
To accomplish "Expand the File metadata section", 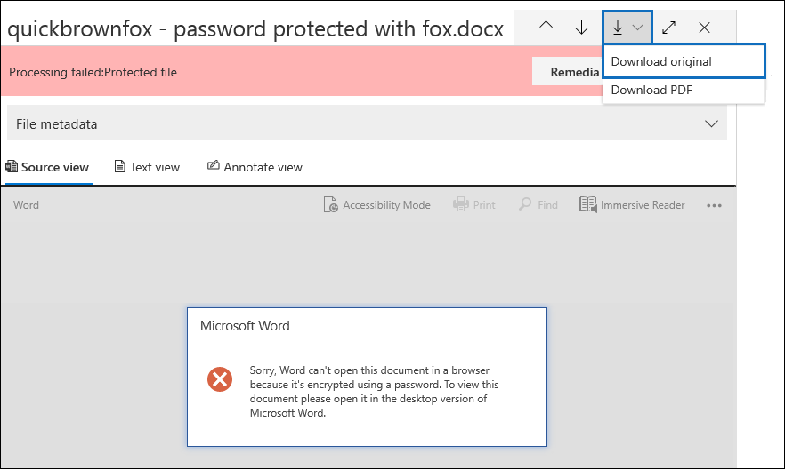I will (x=367, y=123).
